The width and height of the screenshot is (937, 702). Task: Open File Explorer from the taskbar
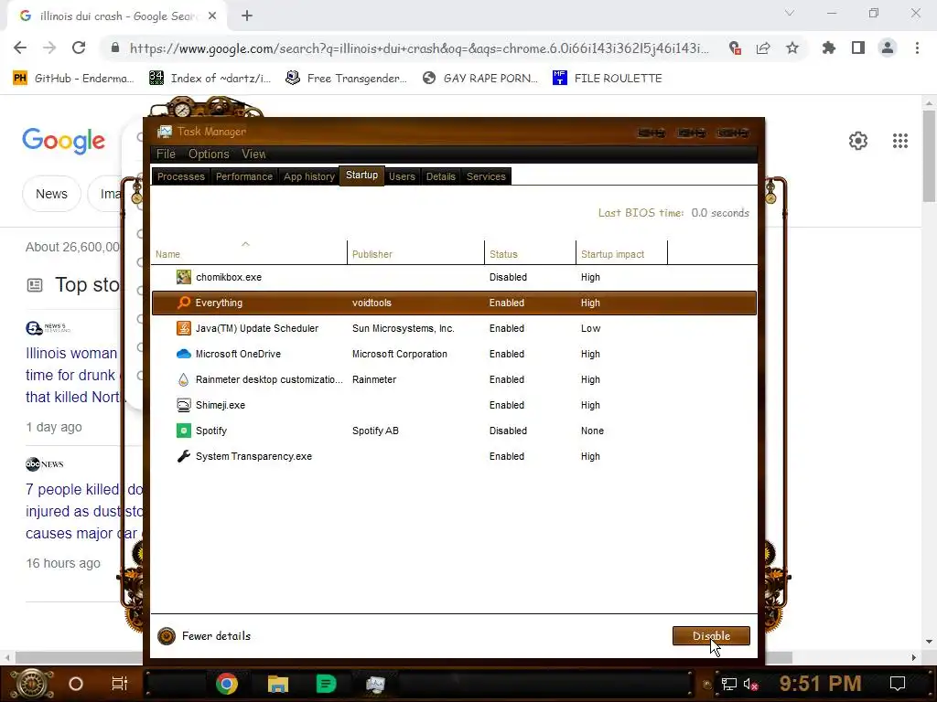click(278, 684)
